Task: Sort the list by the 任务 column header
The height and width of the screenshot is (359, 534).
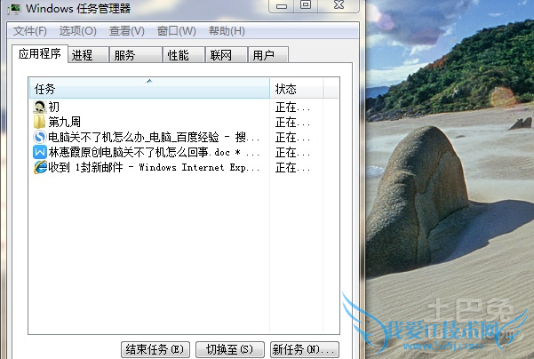Action: [x=149, y=88]
